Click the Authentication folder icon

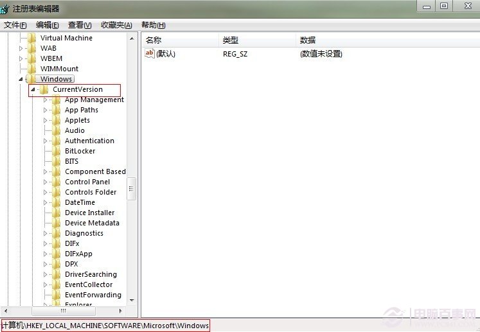coord(57,141)
